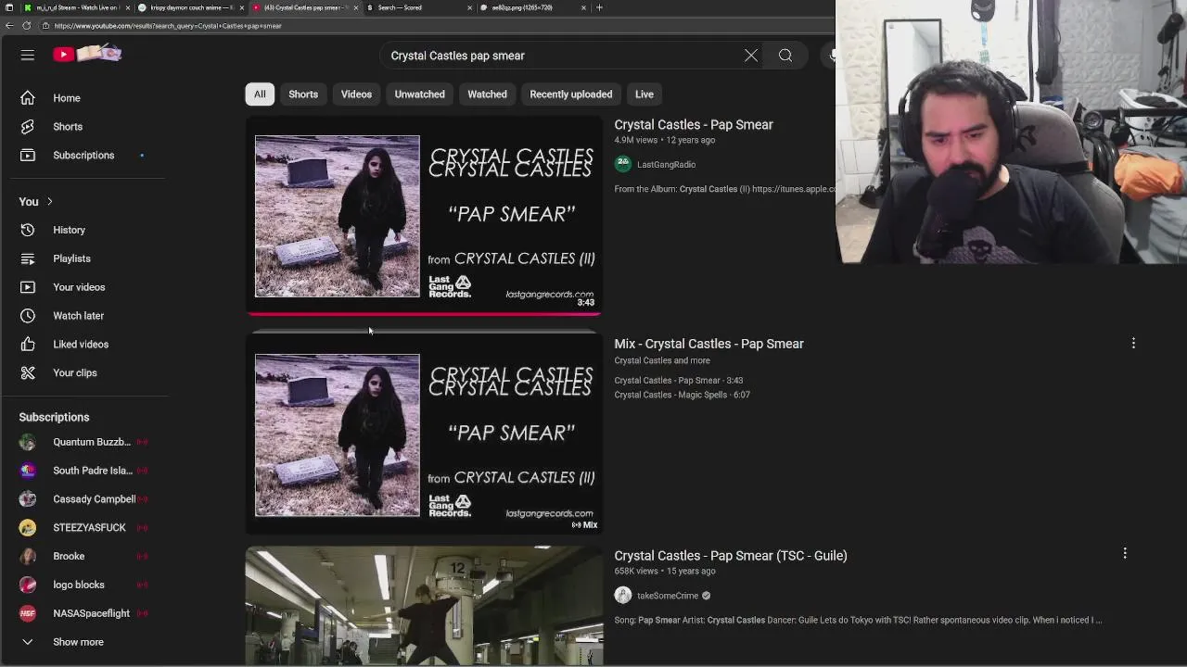
Task: Click the Subscriptions section heading
Action: pos(54,418)
